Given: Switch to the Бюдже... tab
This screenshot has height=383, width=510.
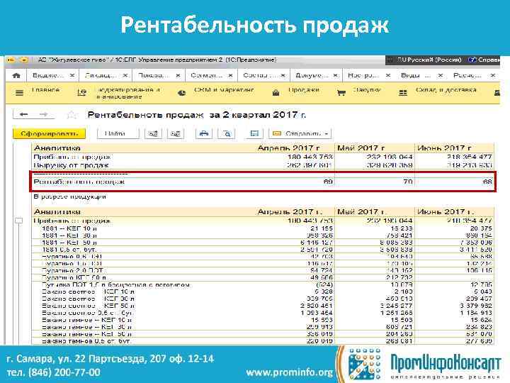Looking at the screenshot, I should click(x=48, y=76).
